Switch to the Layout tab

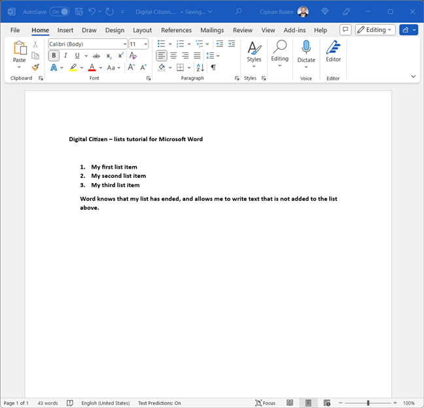pyautogui.click(x=142, y=30)
